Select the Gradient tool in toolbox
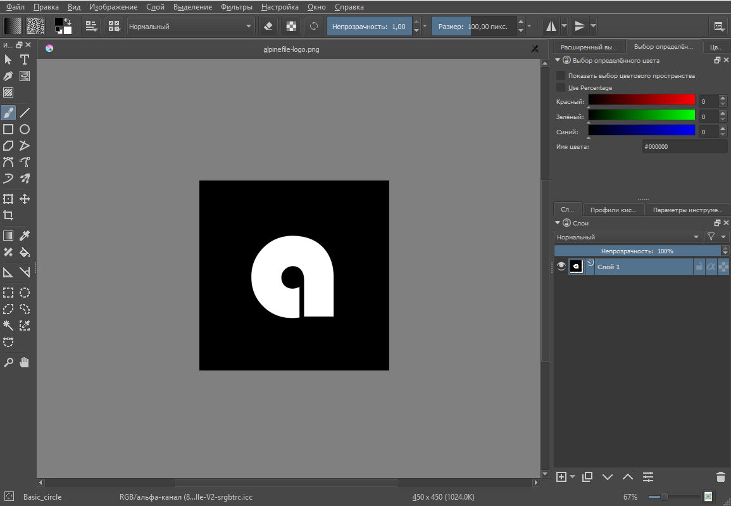 [8, 236]
